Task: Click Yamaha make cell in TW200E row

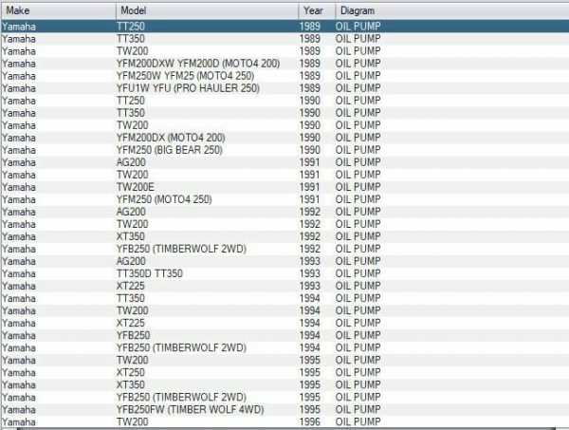Action: tap(19, 187)
